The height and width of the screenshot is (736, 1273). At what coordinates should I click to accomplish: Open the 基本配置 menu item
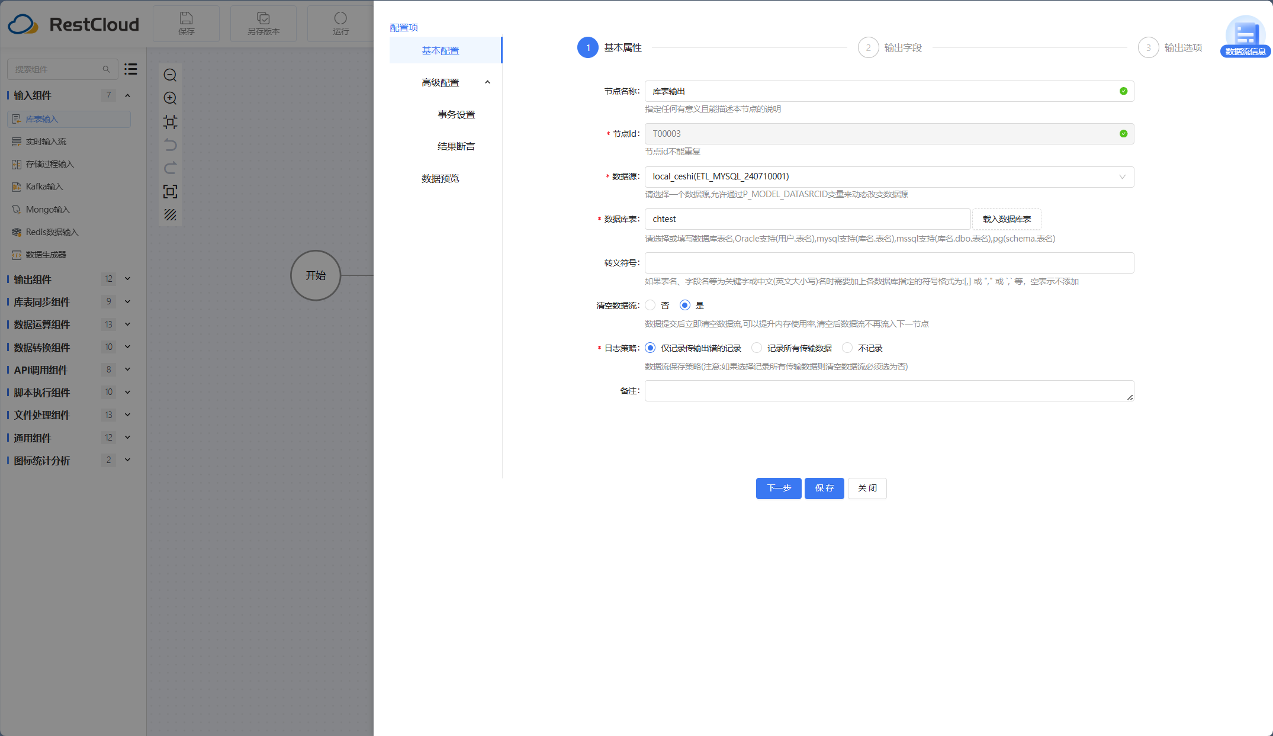pos(445,50)
